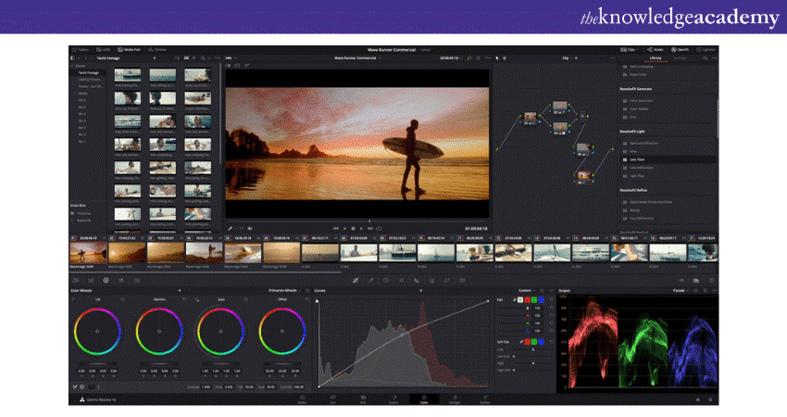Open the Gallery panel
Image resolution: width=787 pixels, height=417 pixels.
81,49
